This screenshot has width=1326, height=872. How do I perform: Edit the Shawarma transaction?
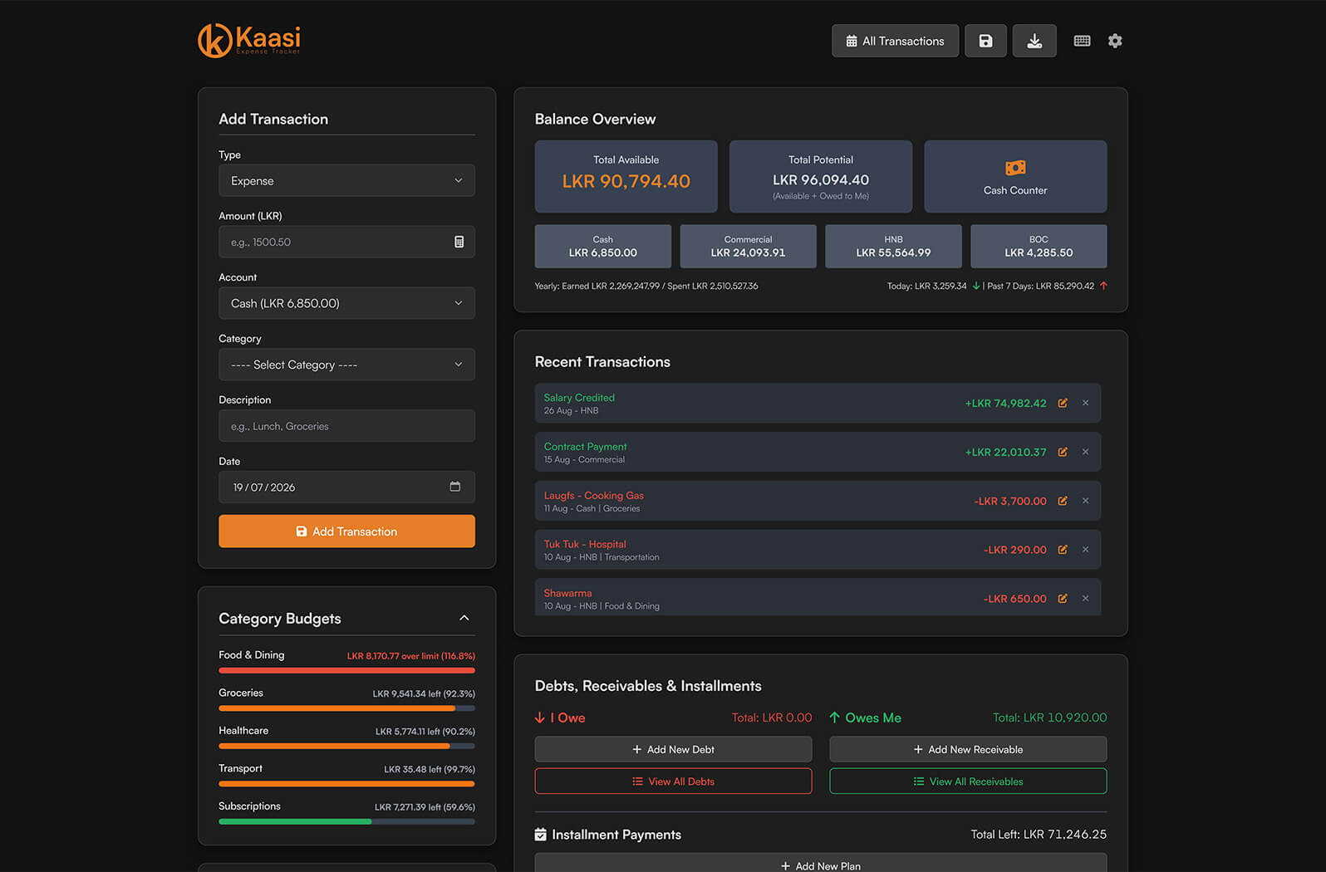click(1063, 599)
